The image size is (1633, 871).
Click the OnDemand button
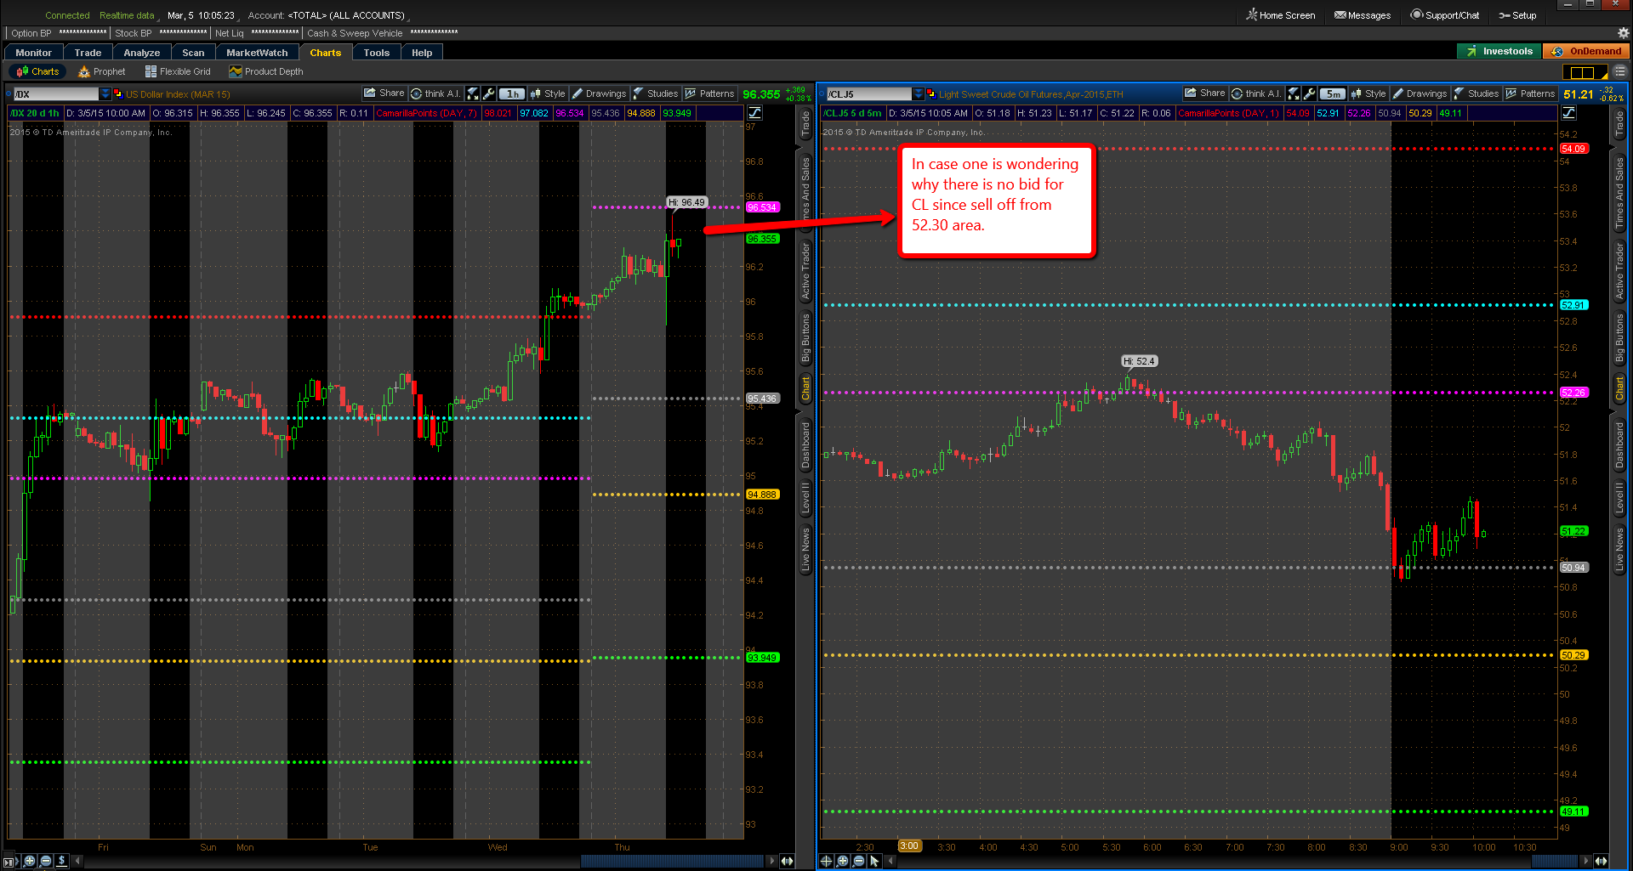point(1586,51)
